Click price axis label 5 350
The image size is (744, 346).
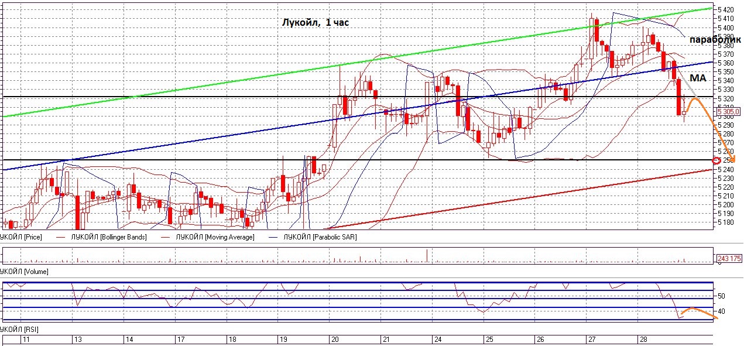(x=726, y=71)
